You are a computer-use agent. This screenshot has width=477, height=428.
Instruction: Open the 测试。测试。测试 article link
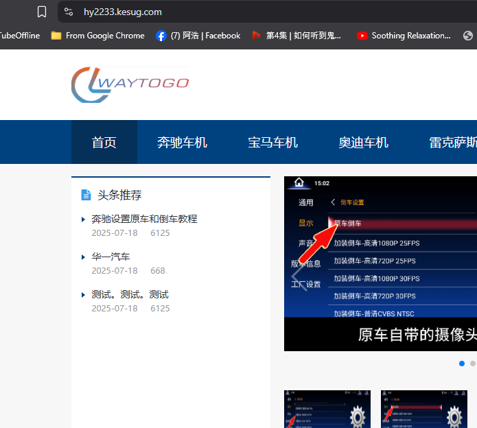tap(130, 294)
